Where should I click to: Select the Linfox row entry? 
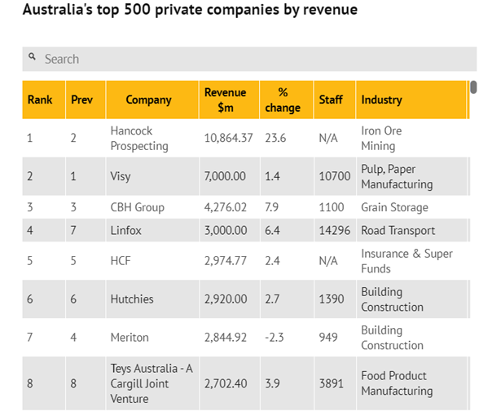246,230
